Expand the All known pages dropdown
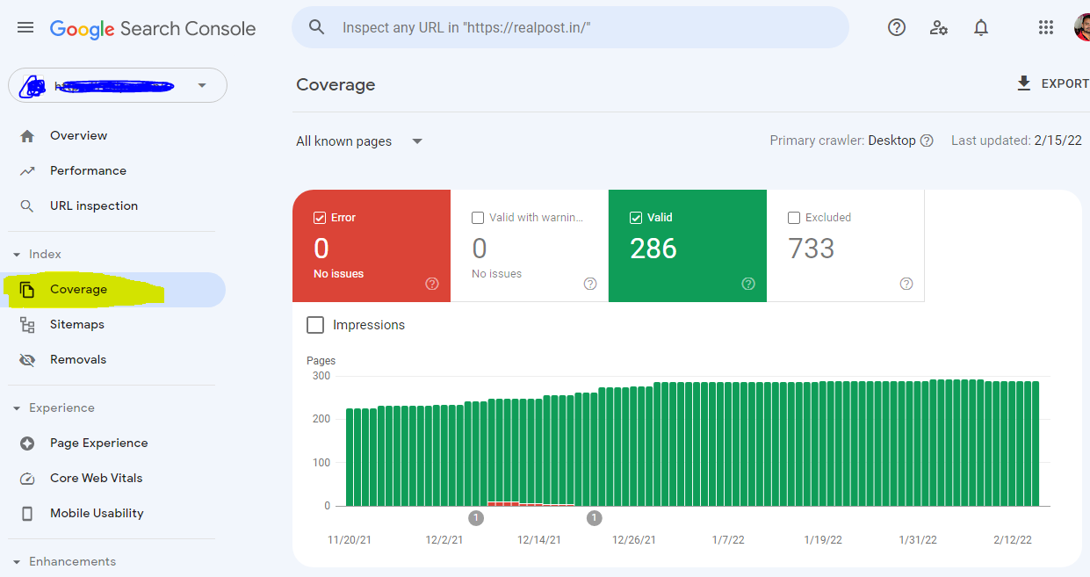Viewport: 1090px width, 577px height. (x=359, y=141)
